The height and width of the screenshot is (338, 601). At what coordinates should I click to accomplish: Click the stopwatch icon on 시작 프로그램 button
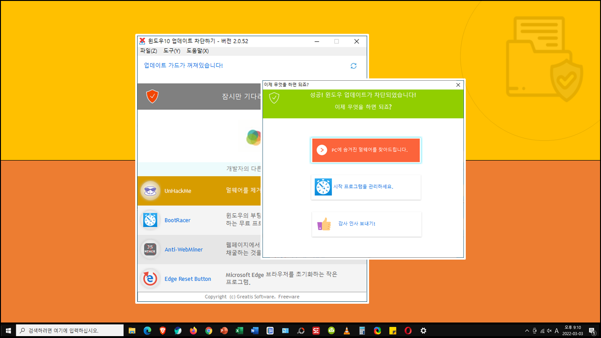(x=323, y=187)
